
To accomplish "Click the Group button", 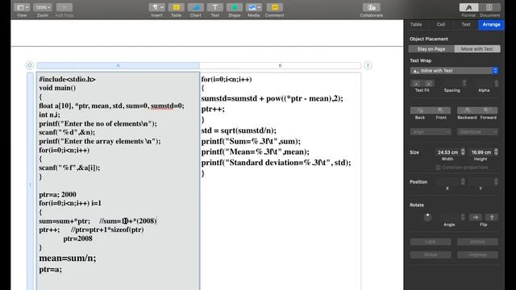I will (431, 255).
